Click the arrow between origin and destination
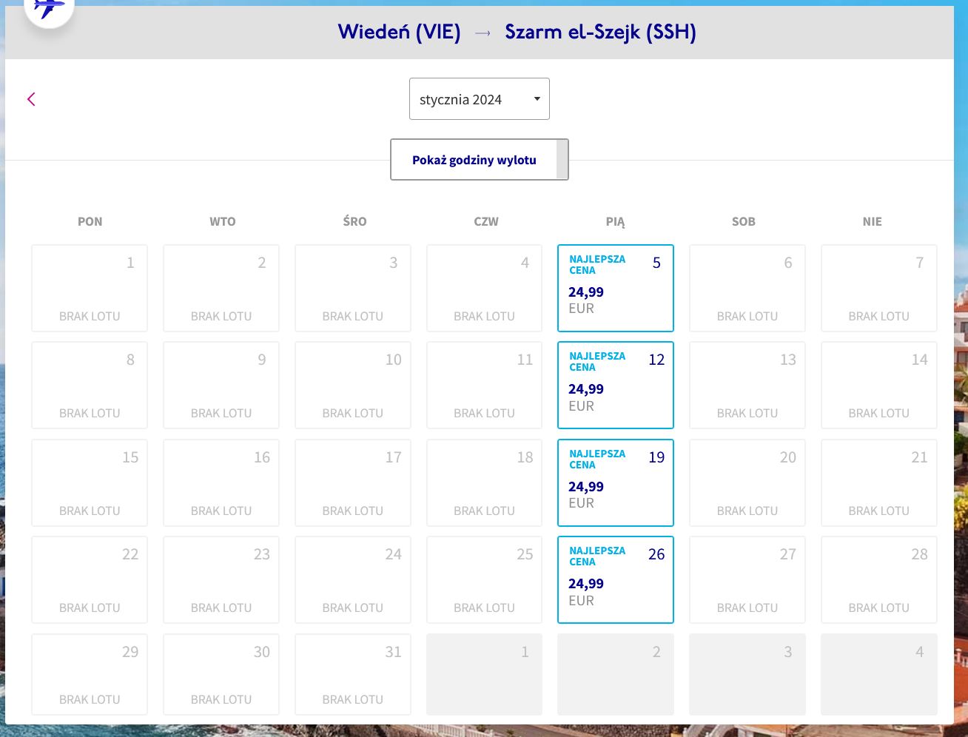 pyautogui.click(x=483, y=33)
